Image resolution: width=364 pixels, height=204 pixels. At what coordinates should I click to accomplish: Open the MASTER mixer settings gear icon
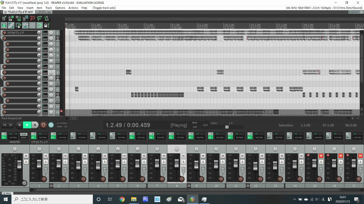24,183
